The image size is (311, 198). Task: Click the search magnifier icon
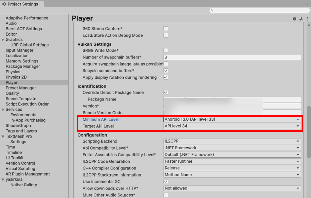coord(212,10)
